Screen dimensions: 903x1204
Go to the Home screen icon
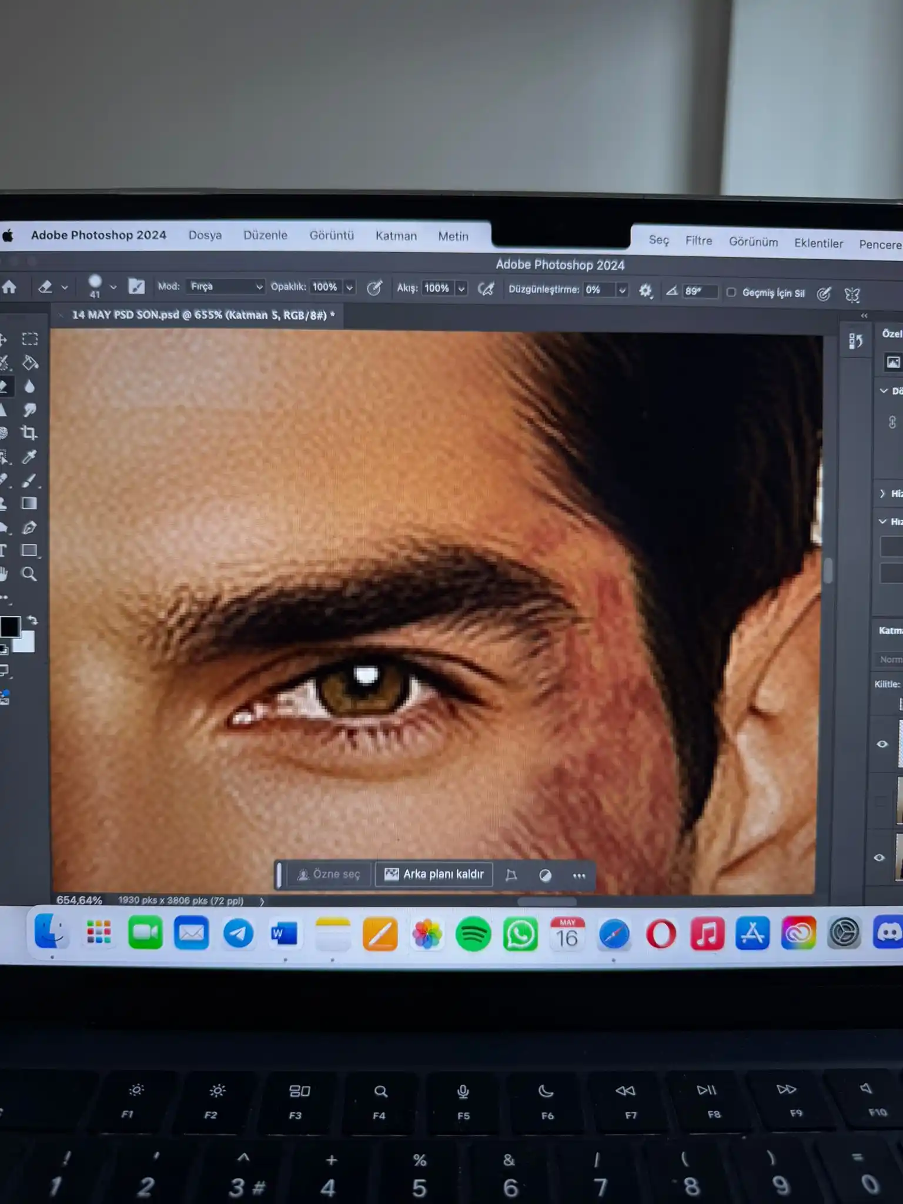point(9,287)
